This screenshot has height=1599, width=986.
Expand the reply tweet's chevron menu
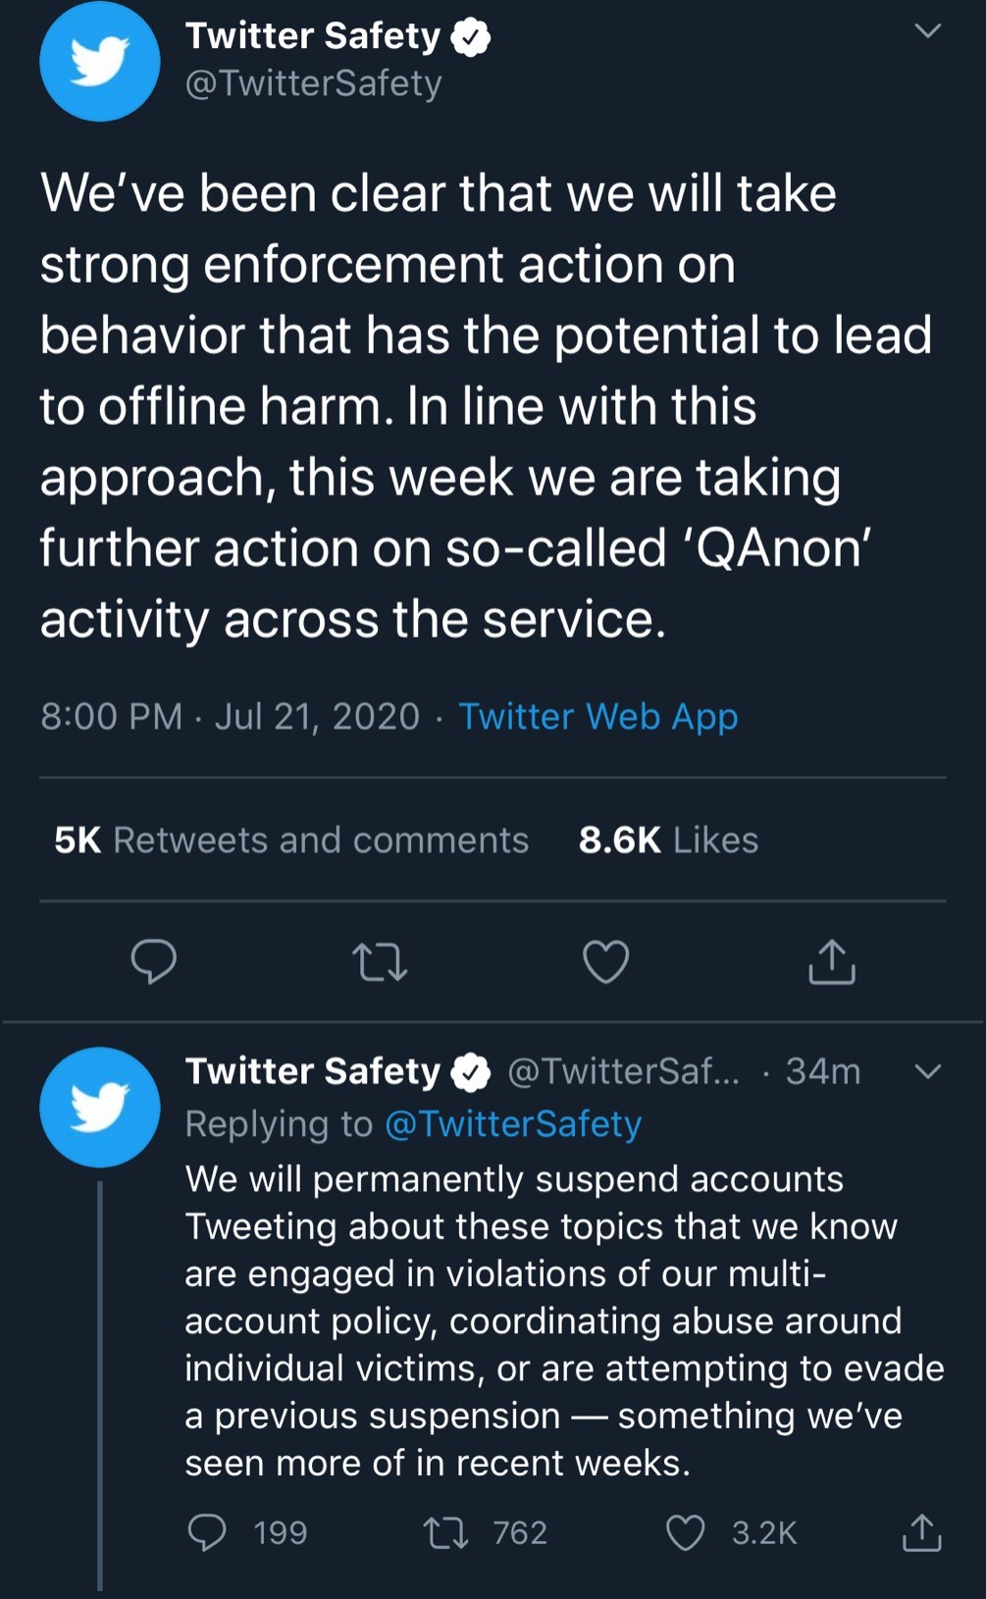pyautogui.click(x=927, y=1071)
